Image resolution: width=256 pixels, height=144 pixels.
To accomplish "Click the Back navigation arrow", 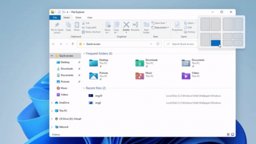I will (x=54, y=44).
